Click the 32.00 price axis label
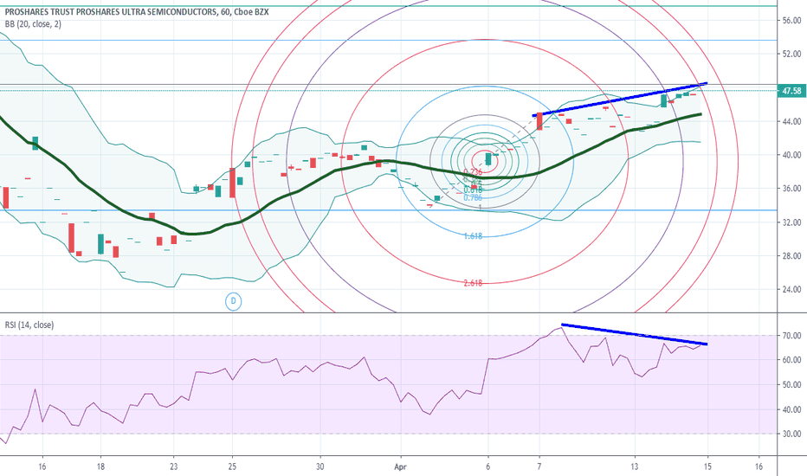The height and width of the screenshot is (476, 807). [x=791, y=222]
